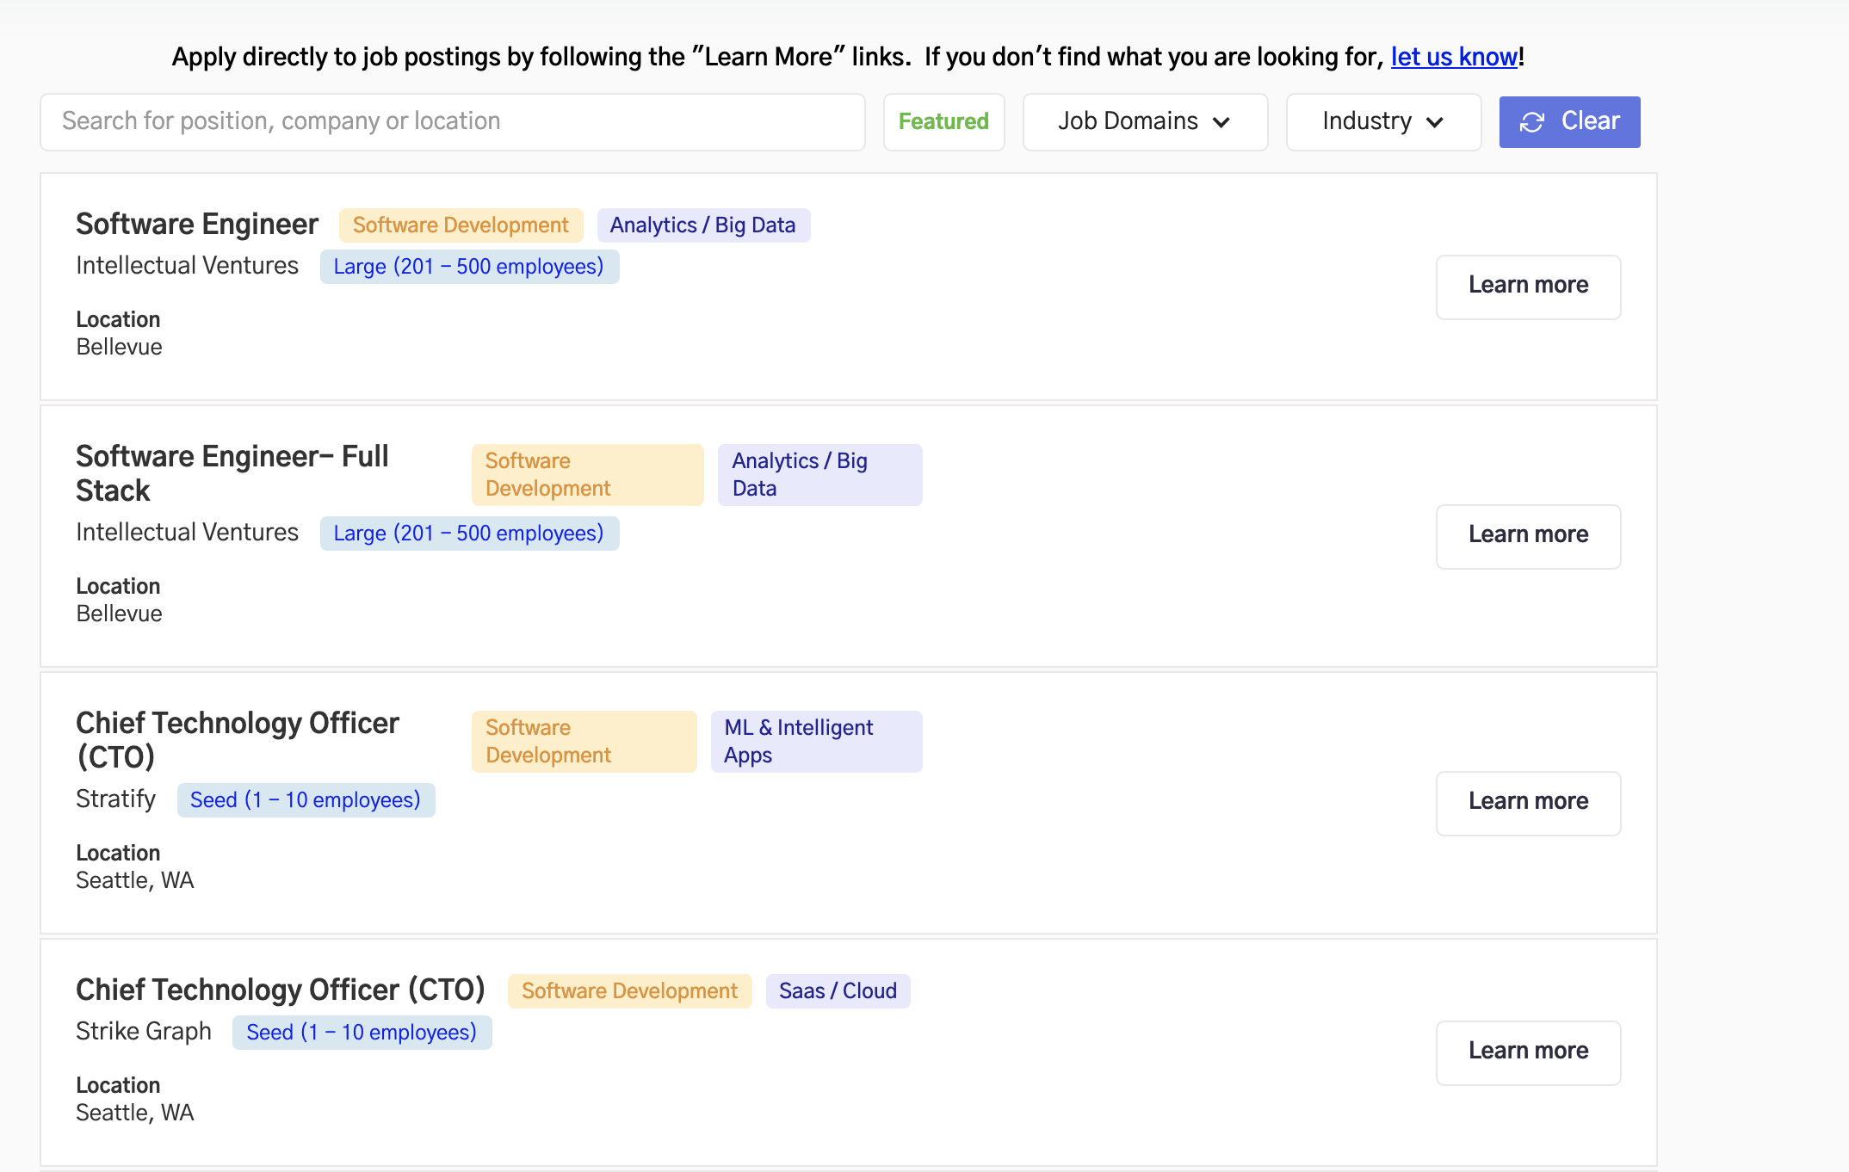Click Large (201 – 500 employees) tag on first job
Screen dimensions: 1849x1172
coord(469,267)
